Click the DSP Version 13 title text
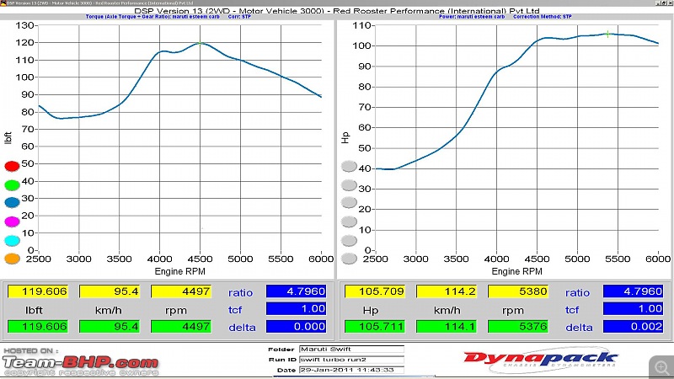 point(337,11)
